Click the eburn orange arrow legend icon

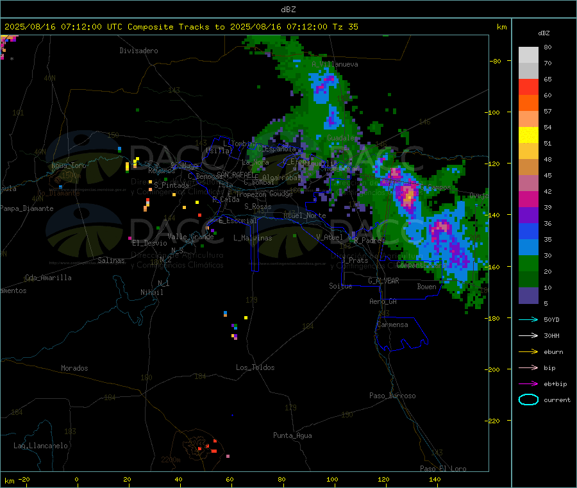pyautogui.click(x=528, y=352)
